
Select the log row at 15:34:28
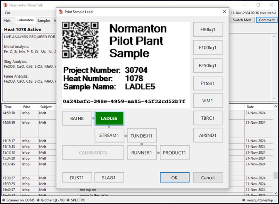137,158
